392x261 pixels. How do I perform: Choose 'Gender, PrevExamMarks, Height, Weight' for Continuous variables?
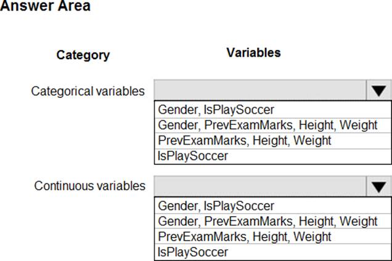tap(267, 221)
